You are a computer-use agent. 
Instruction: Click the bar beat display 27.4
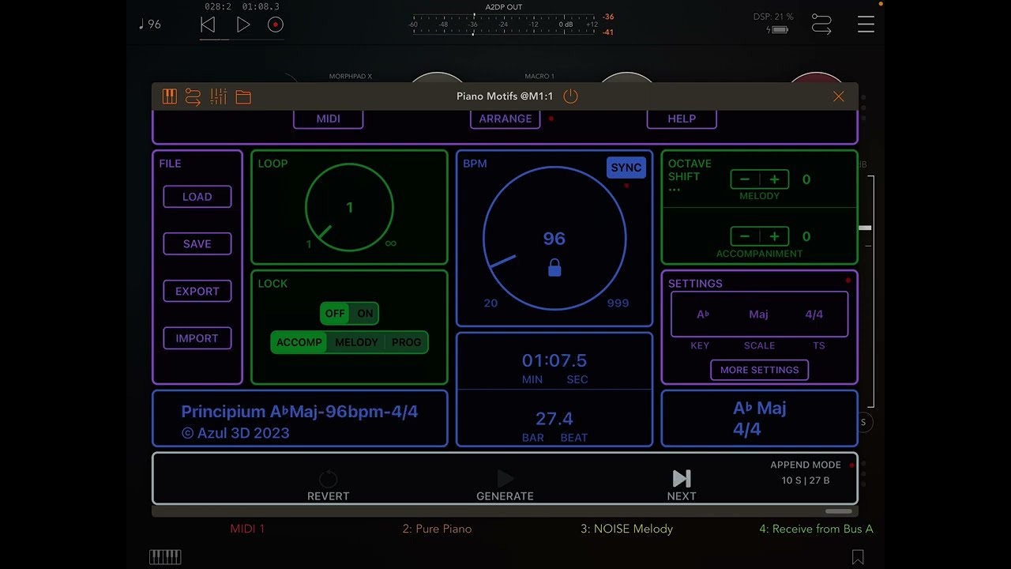point(554,419)
